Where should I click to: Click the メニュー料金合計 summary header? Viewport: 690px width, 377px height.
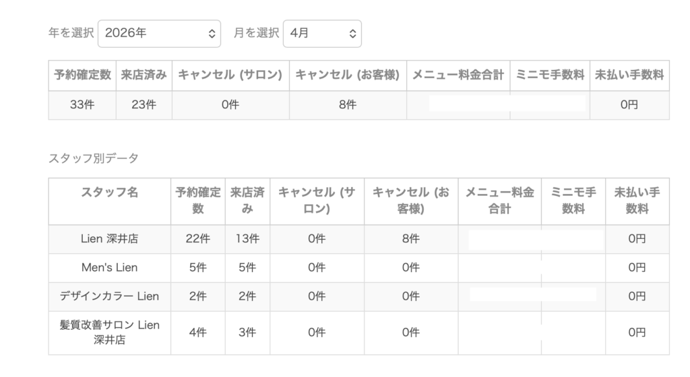pyautogui.click(x=458, y=75)
